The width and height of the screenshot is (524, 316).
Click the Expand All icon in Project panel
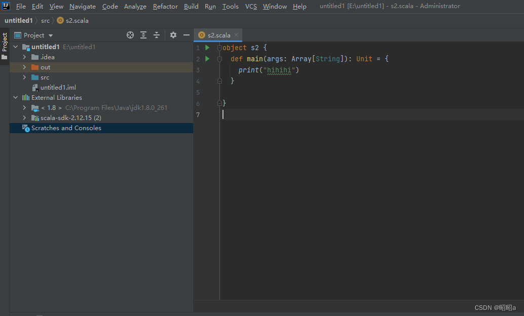[143, 35]
